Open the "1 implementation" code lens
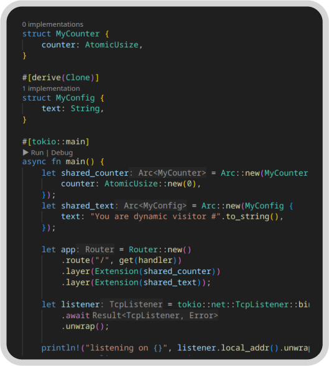Screen dimensions: 329x366 (x=51, y=88)
